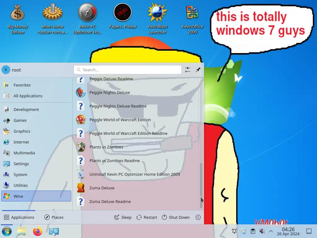This screenshot has height=238, width=317.
Task: Launch Plants vs Zombies icon
Action: click(x=81, y=147)
